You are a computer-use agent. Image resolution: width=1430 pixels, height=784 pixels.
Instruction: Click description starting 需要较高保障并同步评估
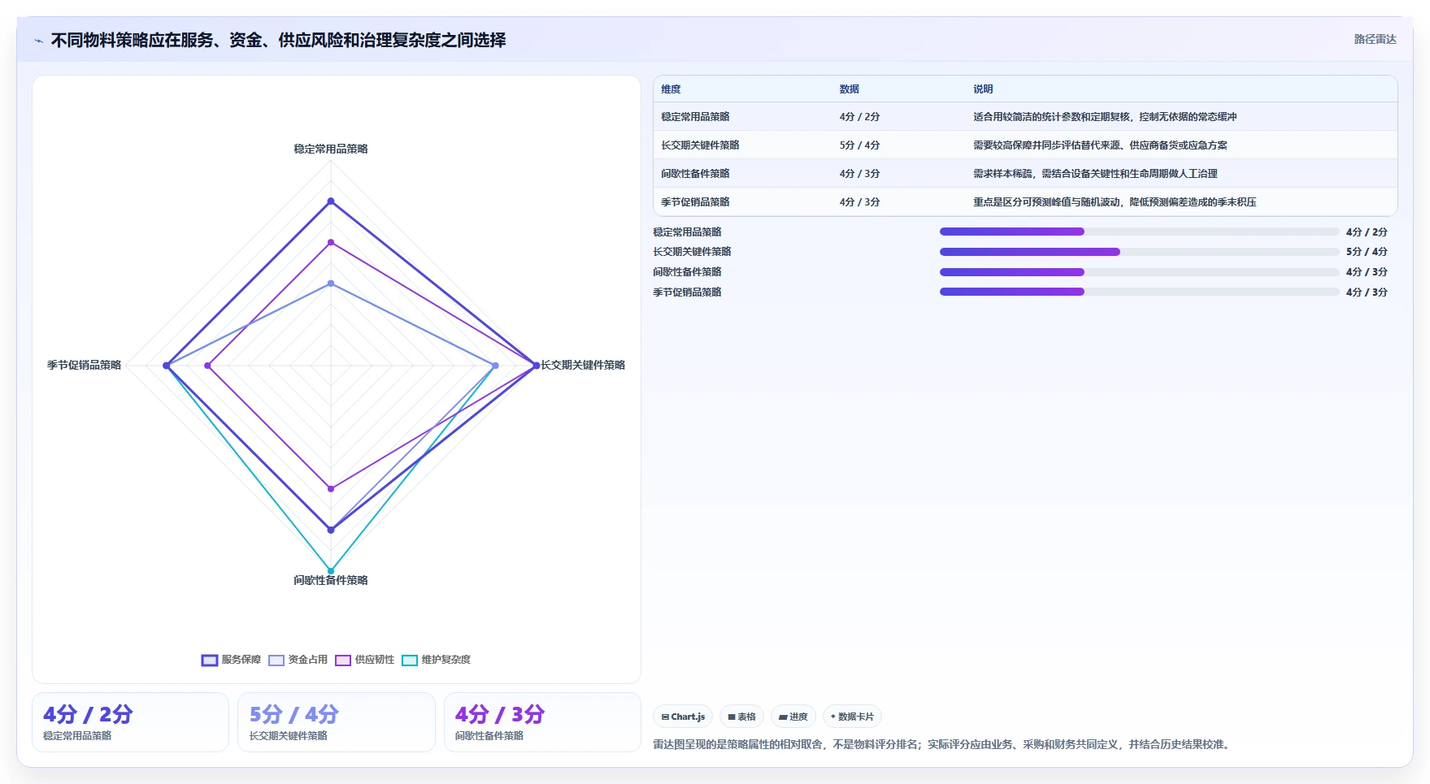(x=1100, y=145)
